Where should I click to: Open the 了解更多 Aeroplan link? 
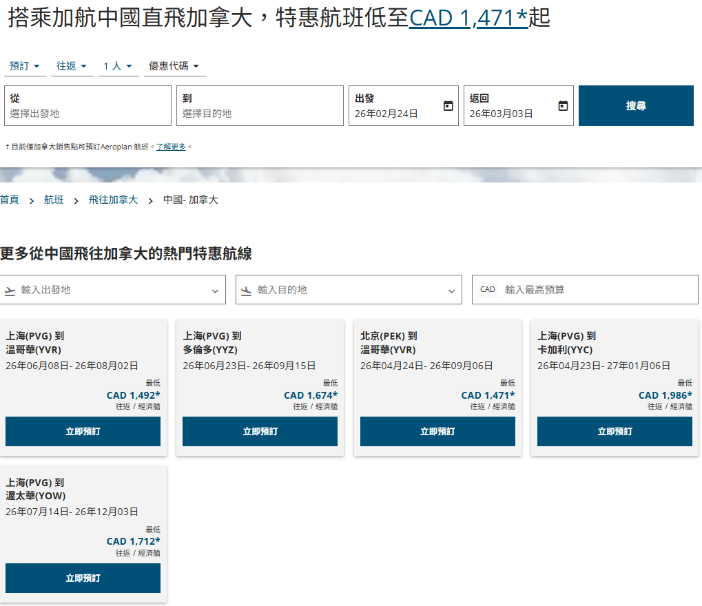(171, 147)
